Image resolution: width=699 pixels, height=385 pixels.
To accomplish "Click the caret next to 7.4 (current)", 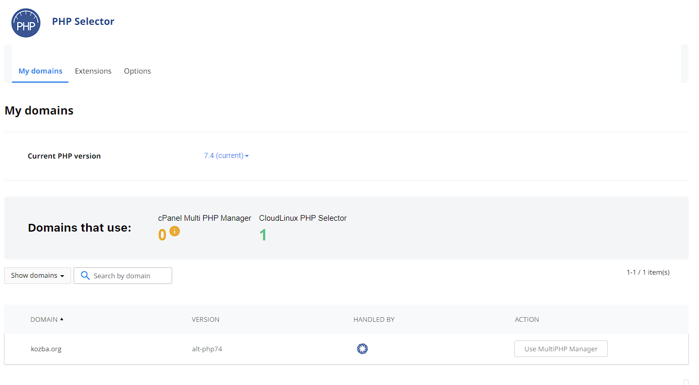I will pyautogui.click(x=247, y=156).
